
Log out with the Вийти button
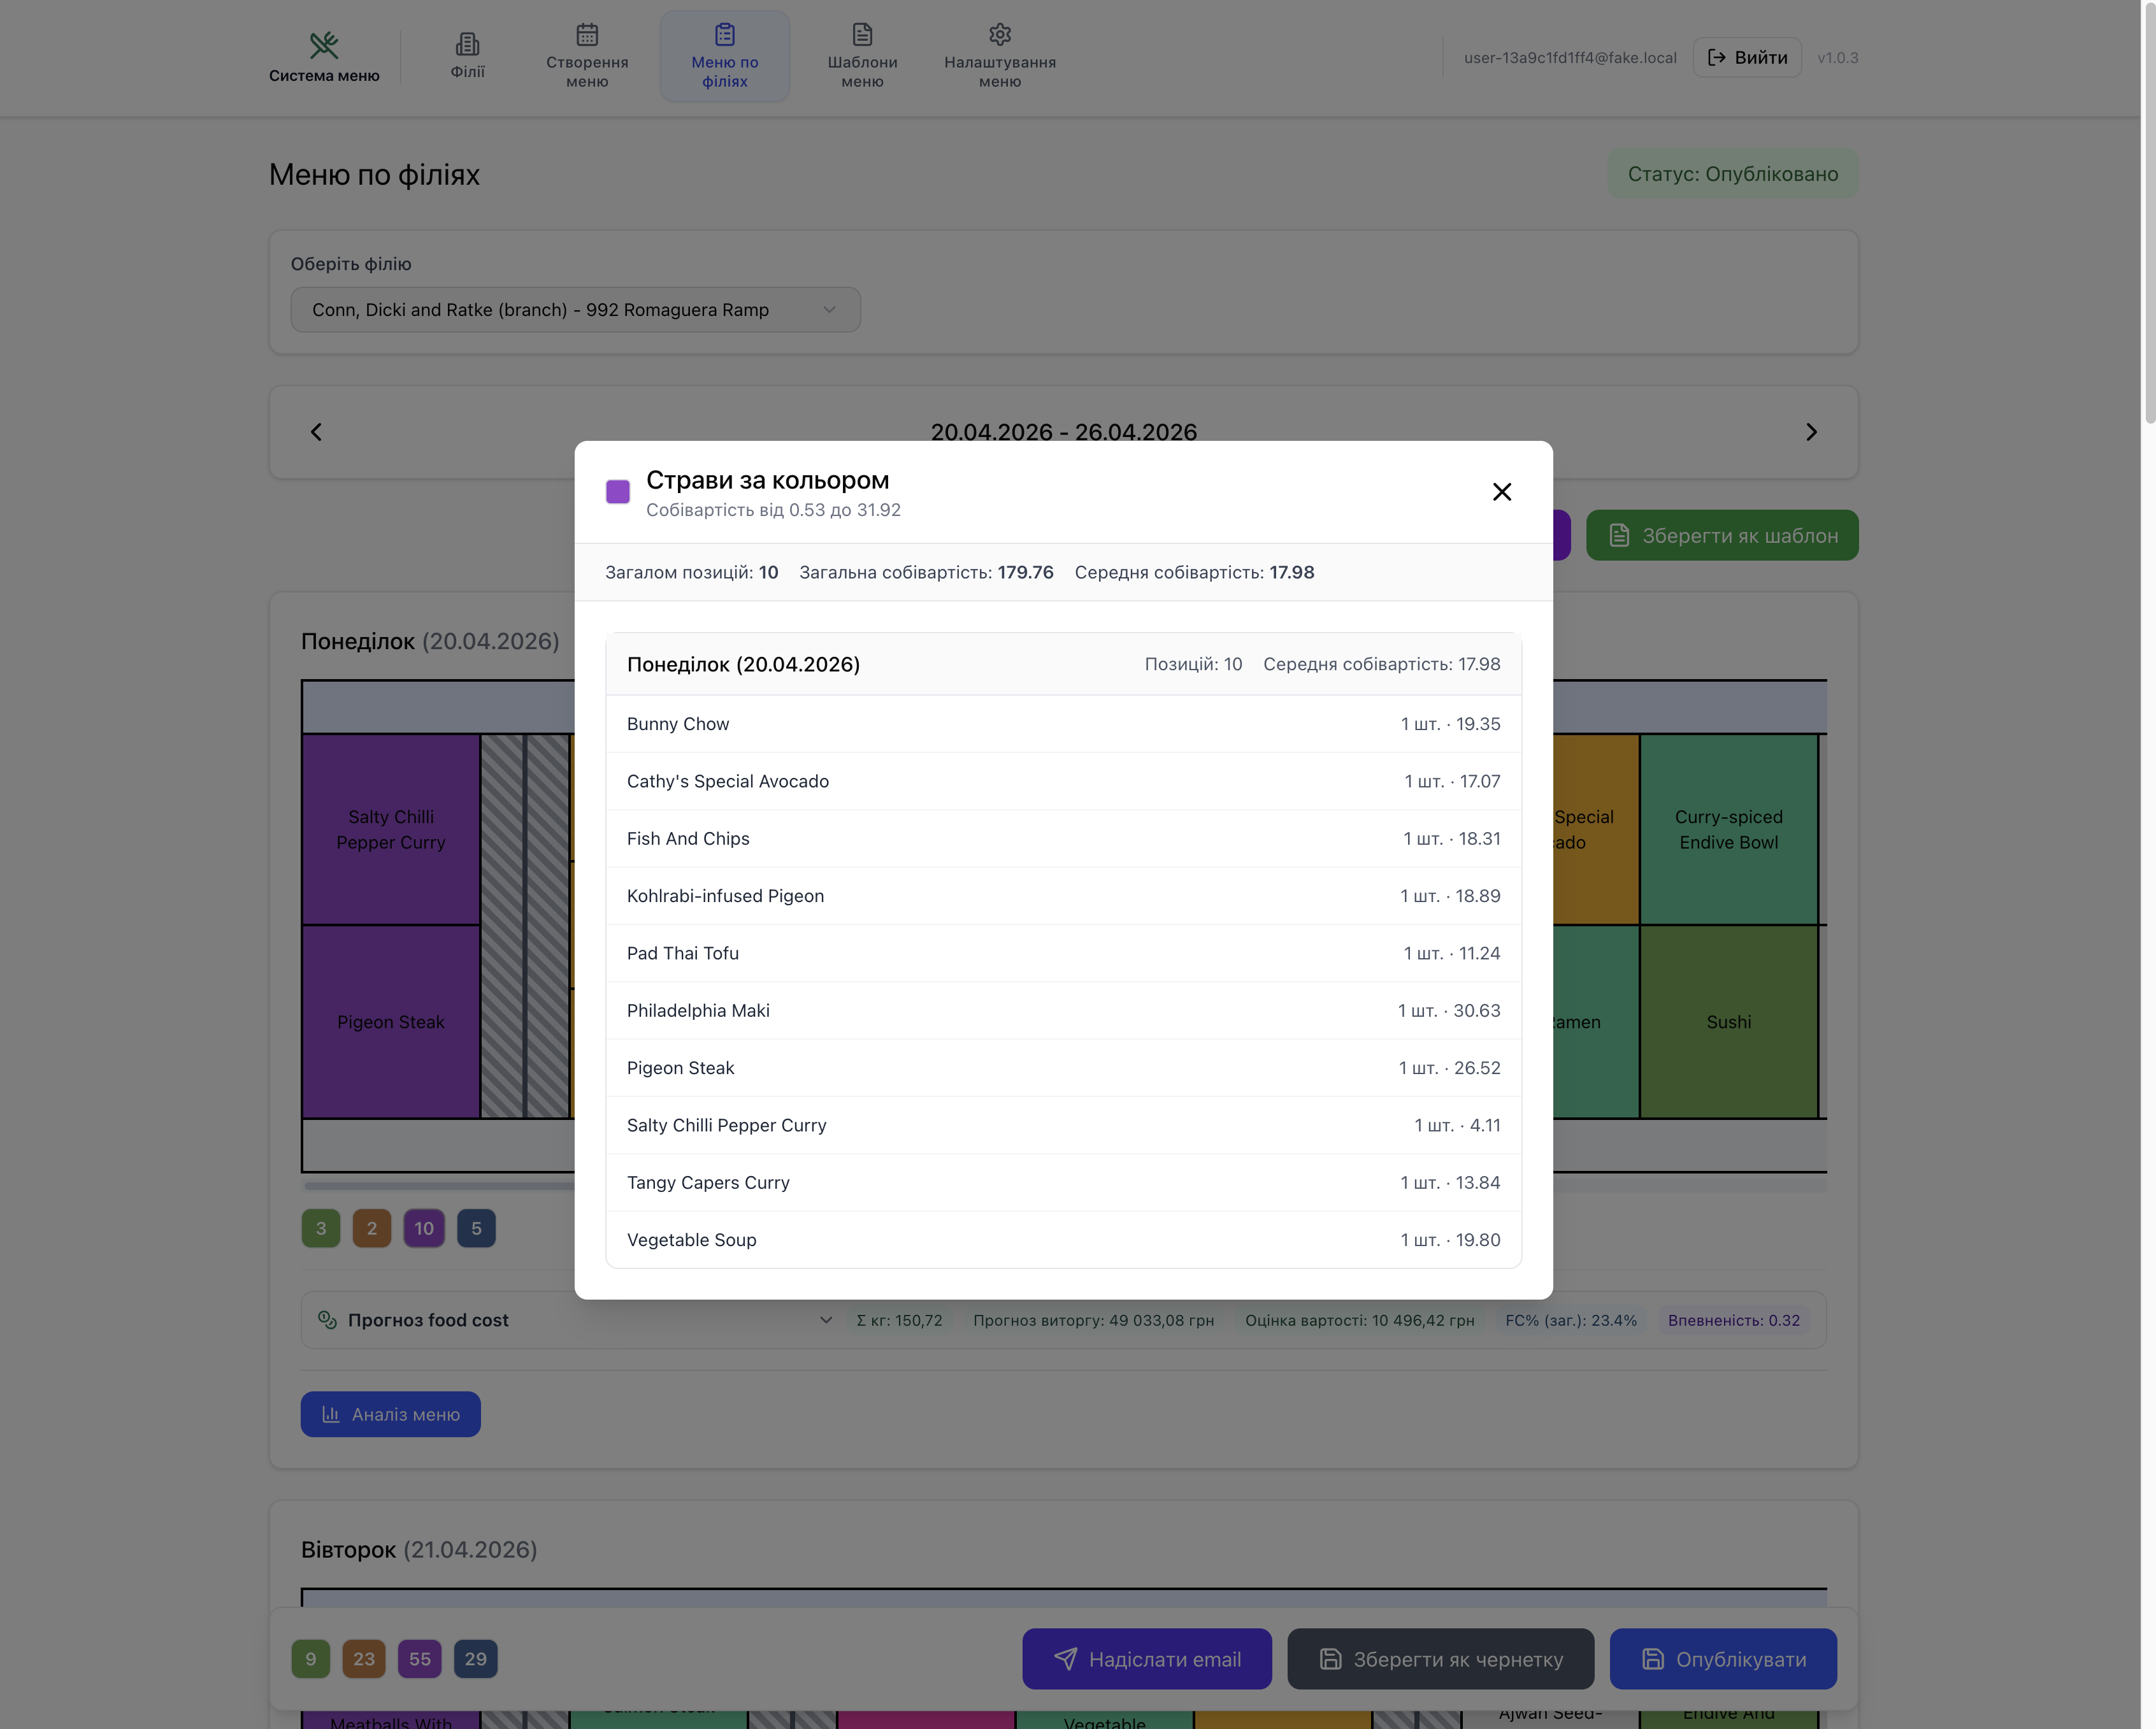pos(1747,58)
